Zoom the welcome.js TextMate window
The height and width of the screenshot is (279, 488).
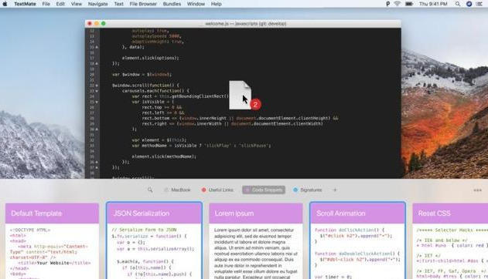click(104, 24)
